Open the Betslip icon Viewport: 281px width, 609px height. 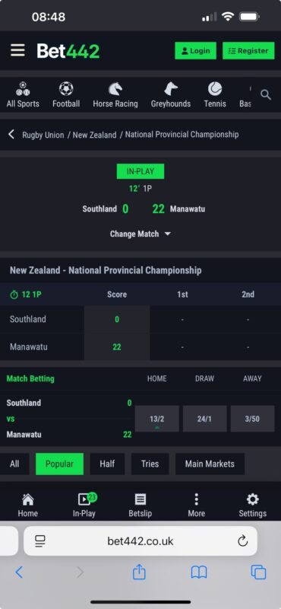(140, 505)
